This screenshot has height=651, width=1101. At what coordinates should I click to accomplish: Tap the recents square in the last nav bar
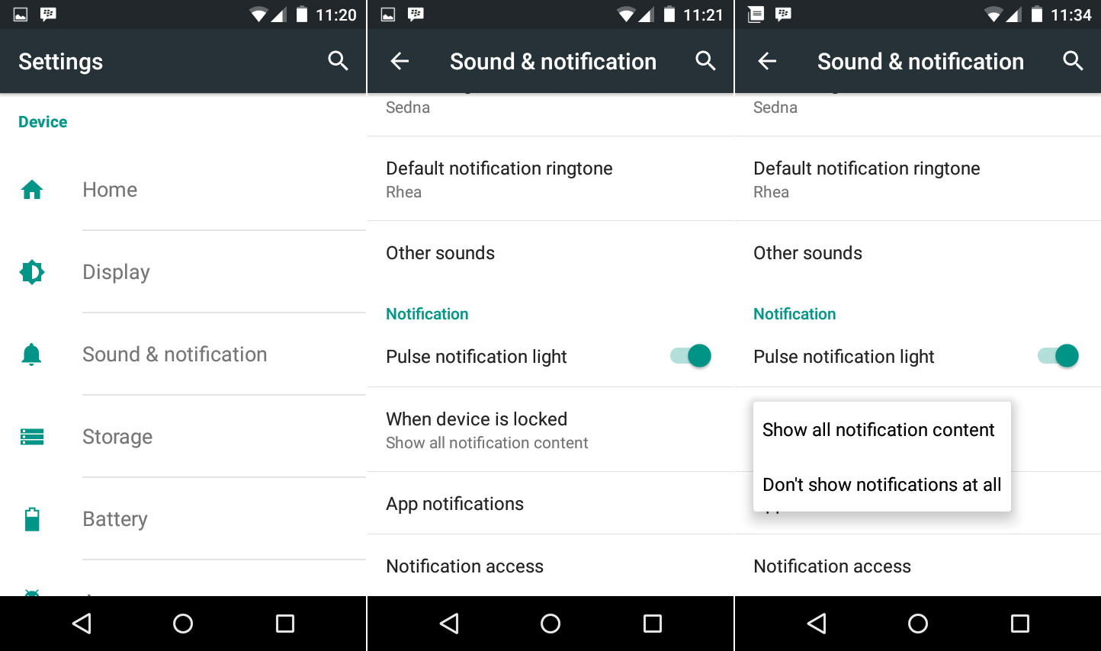pyautogui.click(x=1020, y=624)
